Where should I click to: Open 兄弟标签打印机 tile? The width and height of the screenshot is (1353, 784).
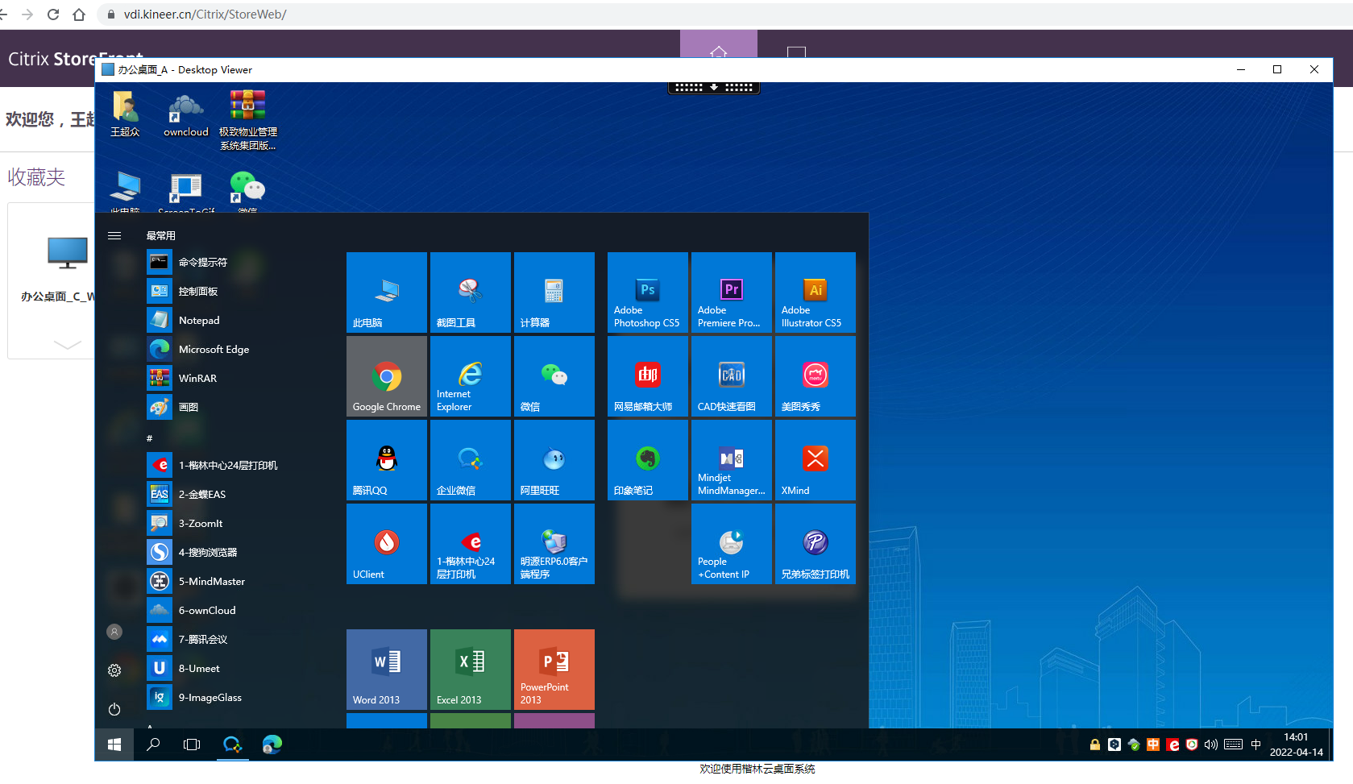click(x=816, y=544)
